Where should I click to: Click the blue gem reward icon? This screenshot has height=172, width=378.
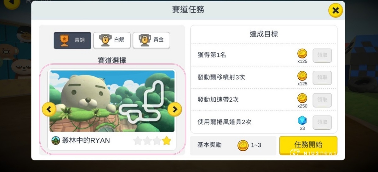[x=302, y=121]
